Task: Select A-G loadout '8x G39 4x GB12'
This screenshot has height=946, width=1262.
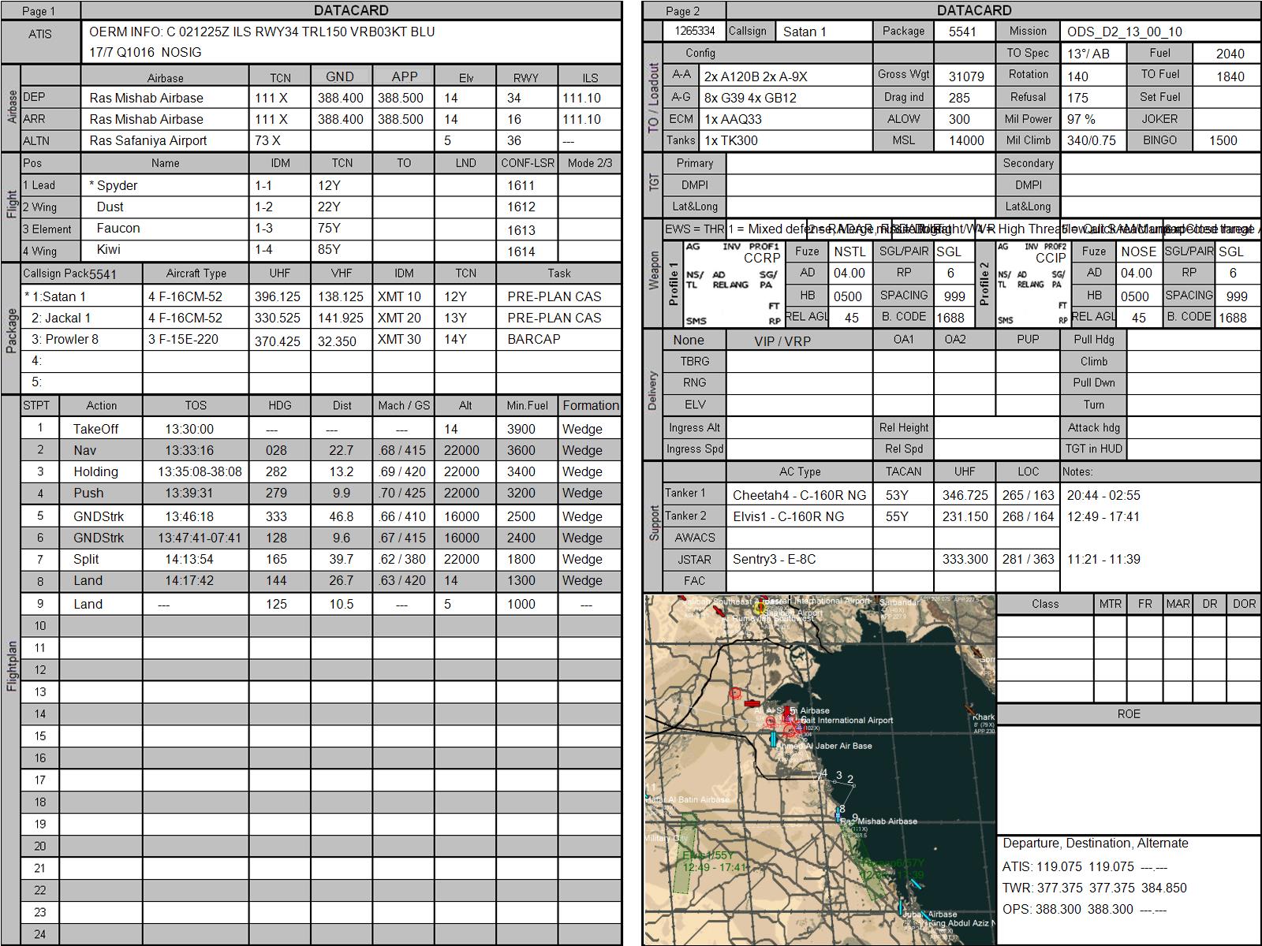Action: 750,98
